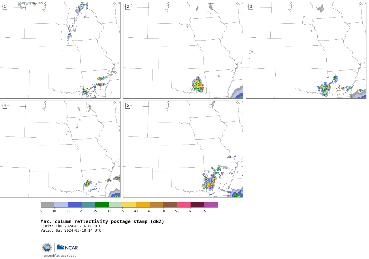Viewport: 369px width, 259px height.
Task: Click the light blue 10-15 dBZ swatch
Action: pyautogui.click(x=61, y=205)
